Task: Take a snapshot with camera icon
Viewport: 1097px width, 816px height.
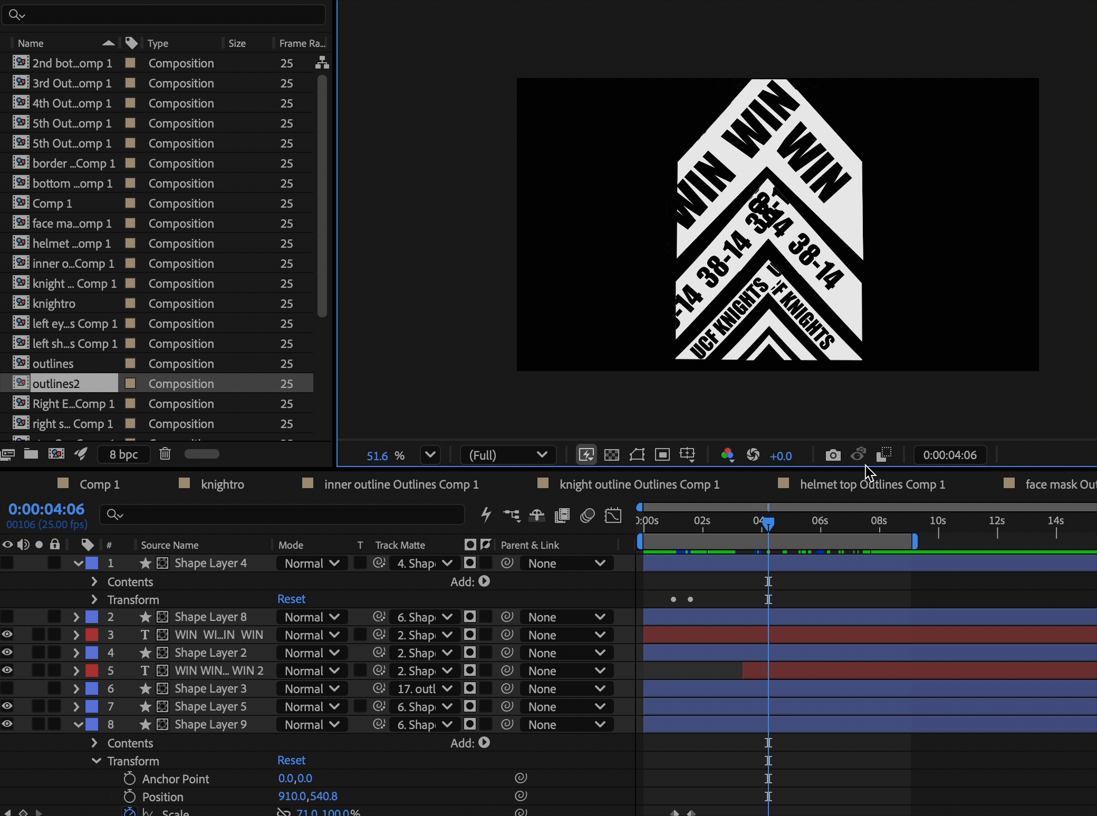Action: click(833, 455)
